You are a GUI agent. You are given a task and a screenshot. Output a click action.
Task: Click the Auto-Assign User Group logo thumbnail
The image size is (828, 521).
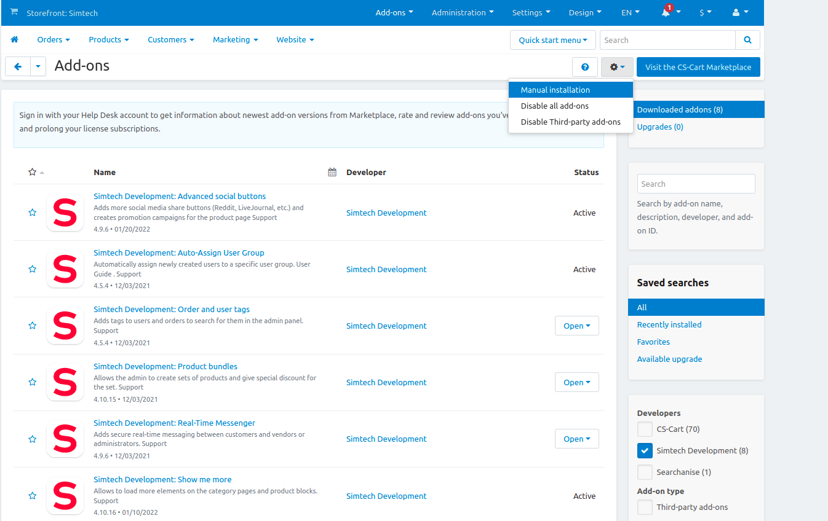pos(65,269)
